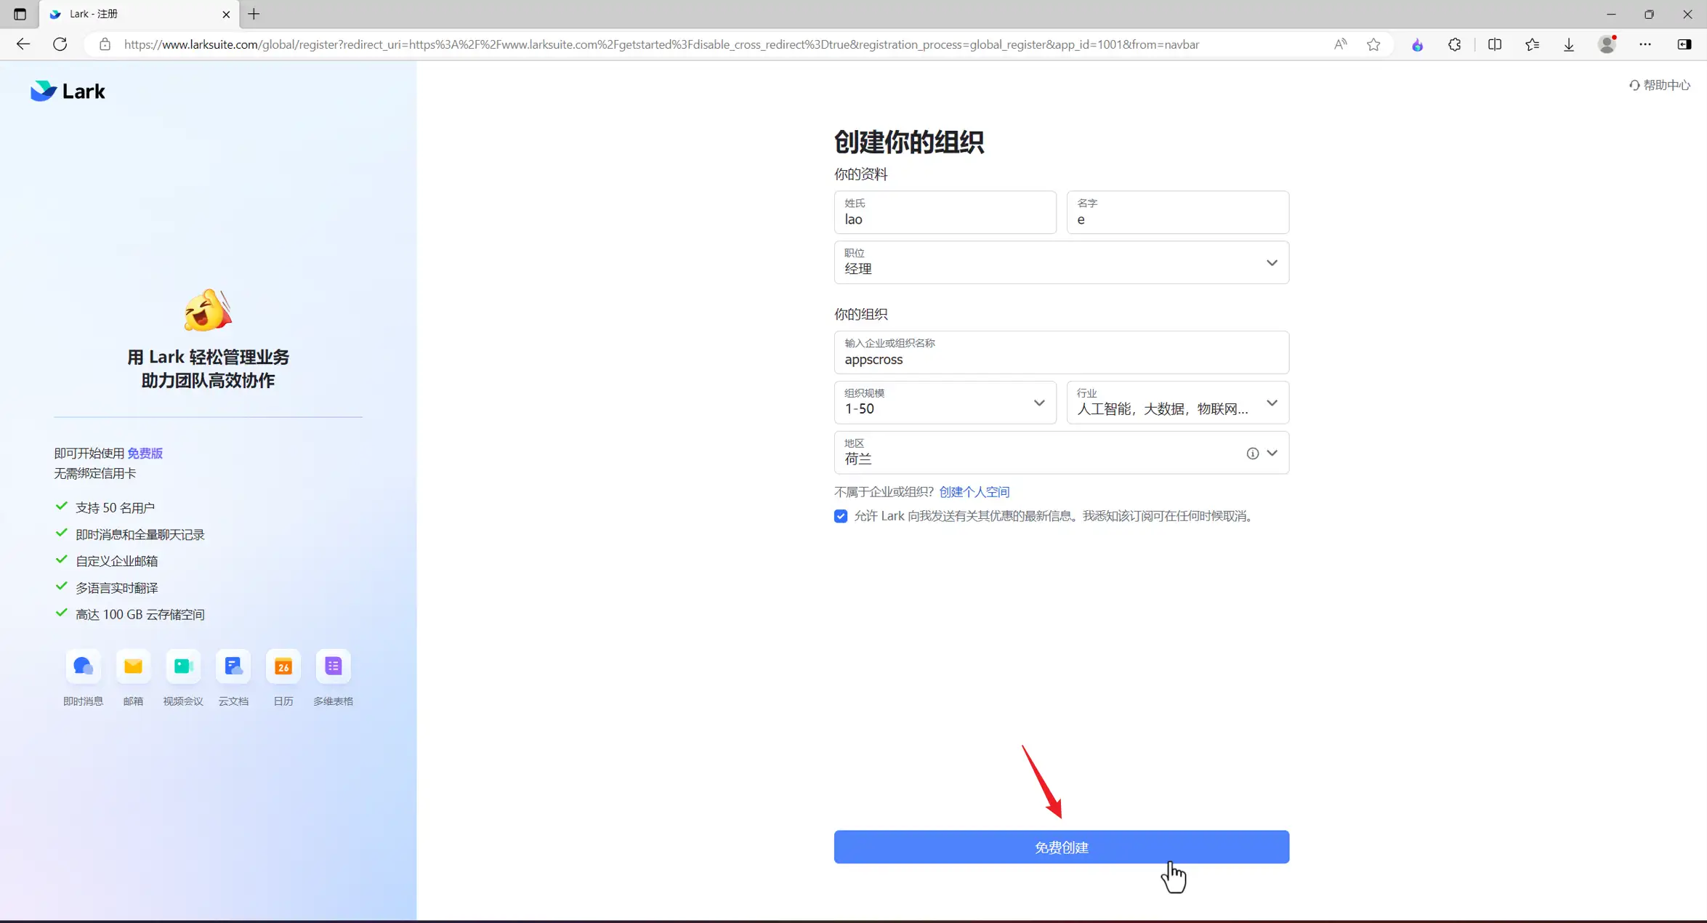The width and height of the screenshot is (1707, 923).
Task: Select the 地区 region field
Action: pyautogui.click(x=1062, y=451)
